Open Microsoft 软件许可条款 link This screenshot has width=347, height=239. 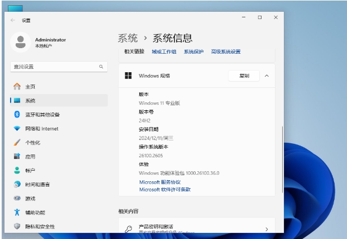coord(165,190)
